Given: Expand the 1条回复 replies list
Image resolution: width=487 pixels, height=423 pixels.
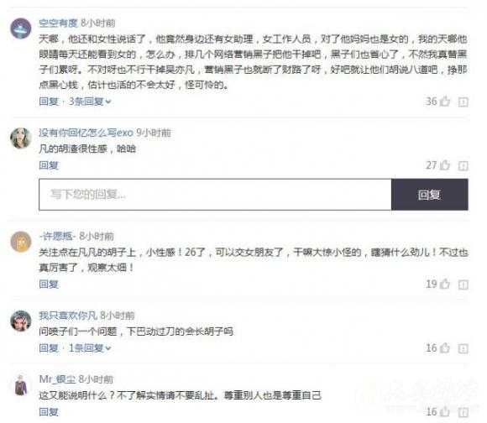Looking at the screenshot, I should (90, 348).
